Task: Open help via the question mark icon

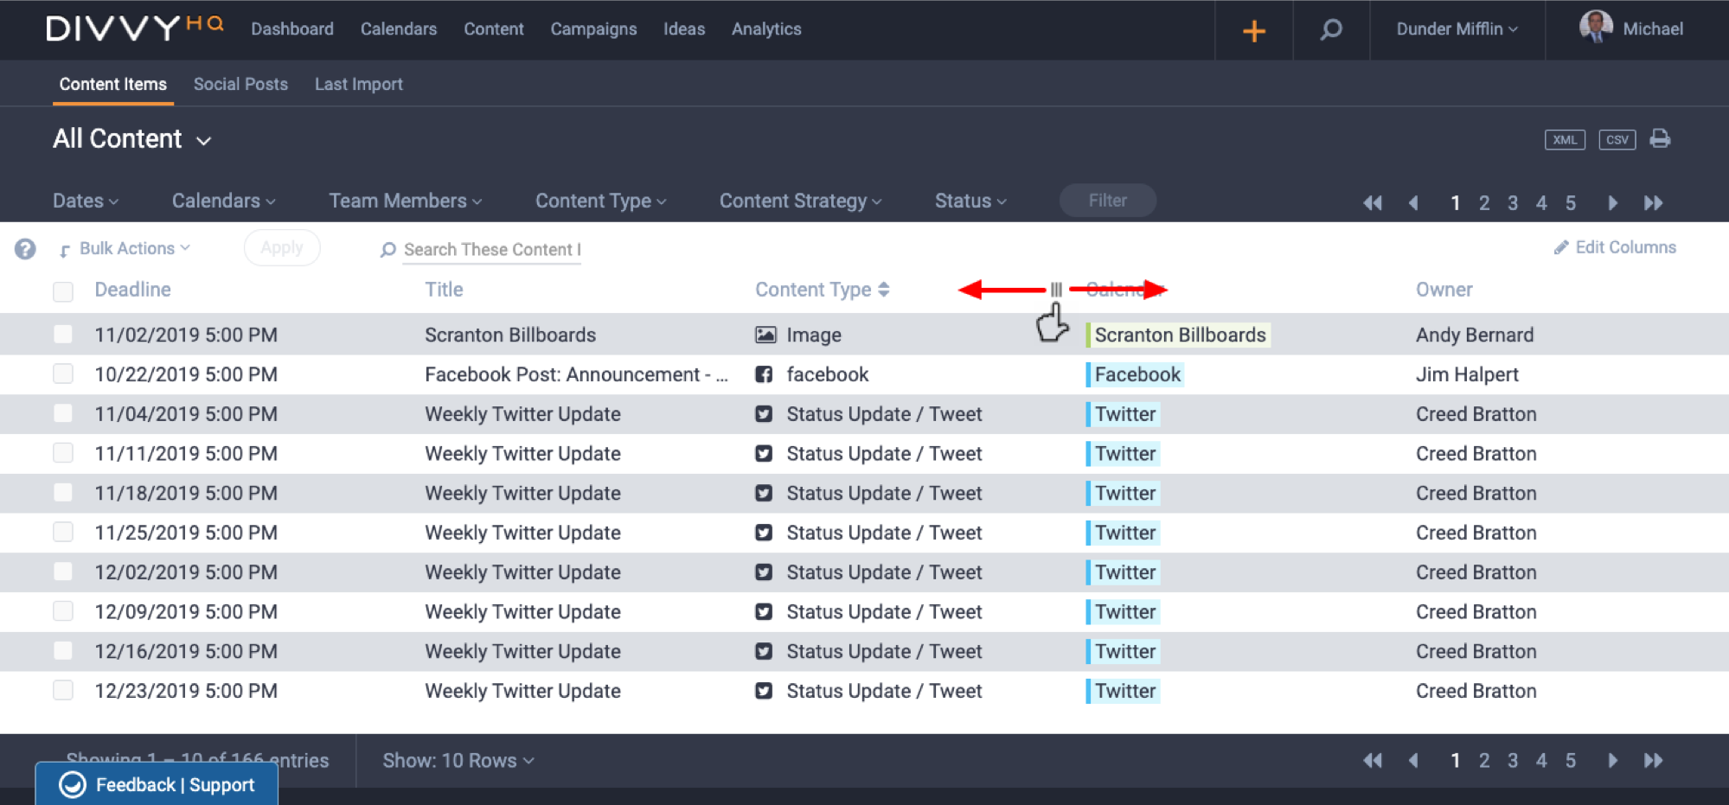Action: 24,249
